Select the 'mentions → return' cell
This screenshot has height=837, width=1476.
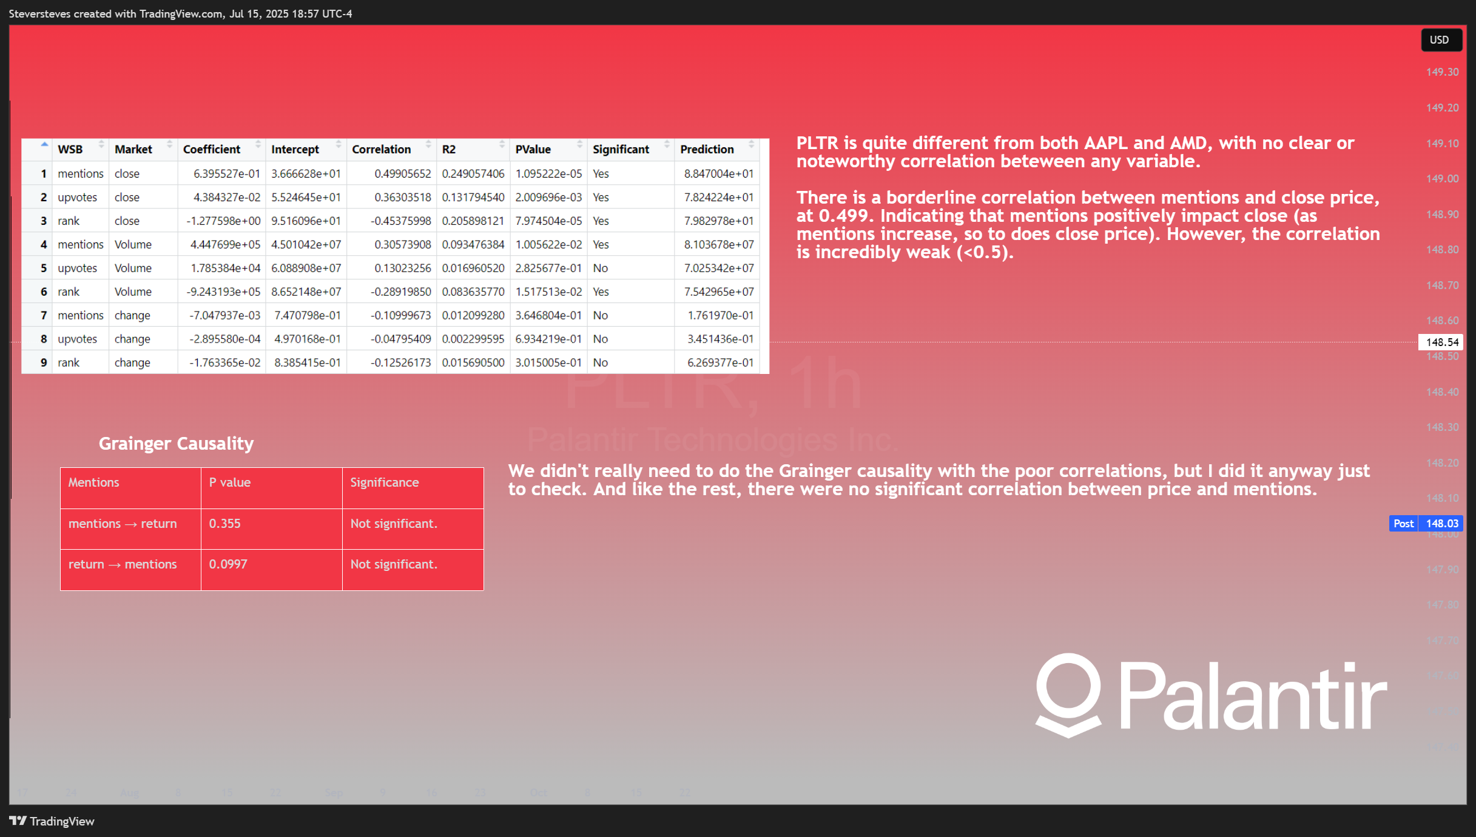130,529
